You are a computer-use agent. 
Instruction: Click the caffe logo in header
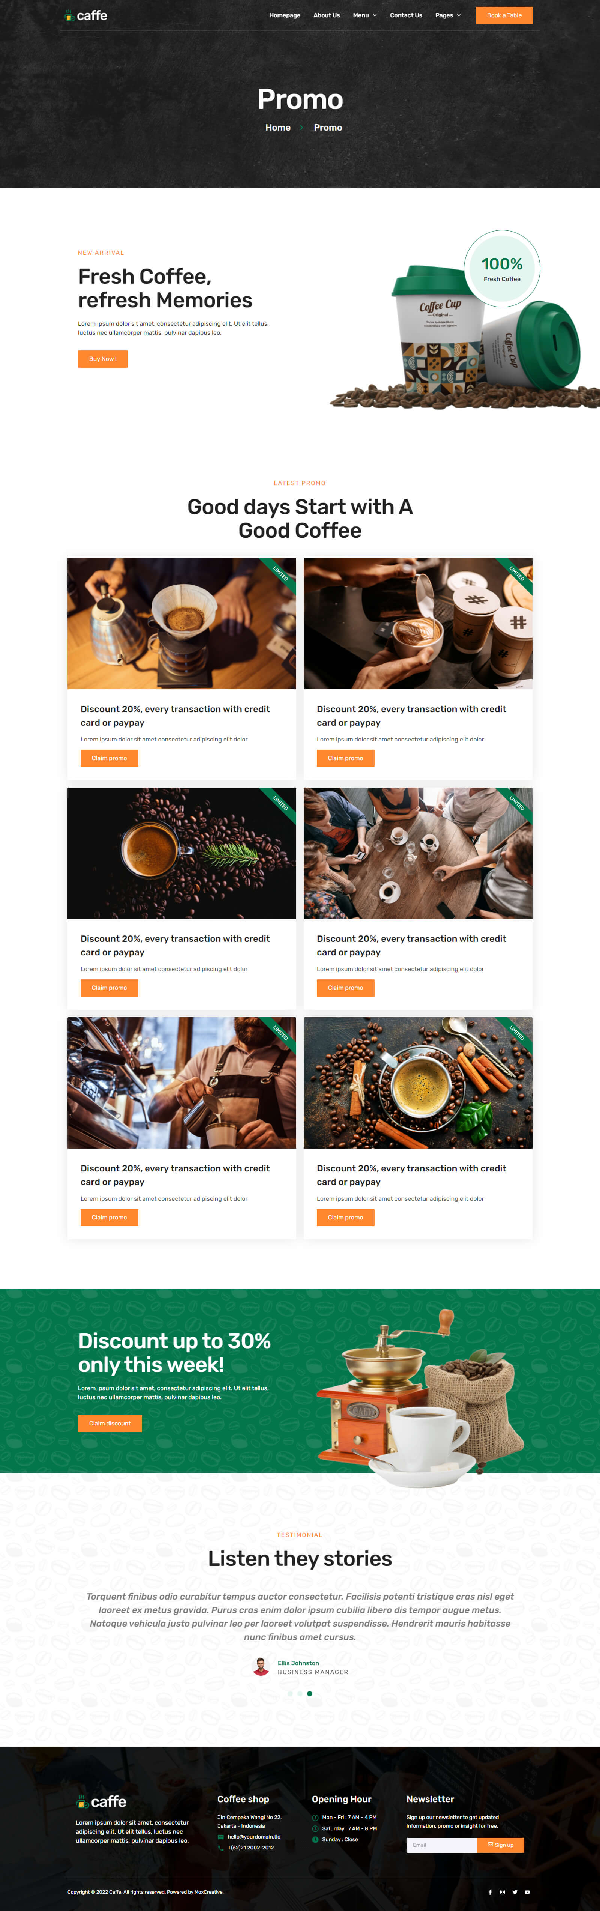[x=86, y=16]
